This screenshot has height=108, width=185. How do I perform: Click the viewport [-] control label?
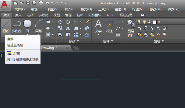tap(3, 55)
